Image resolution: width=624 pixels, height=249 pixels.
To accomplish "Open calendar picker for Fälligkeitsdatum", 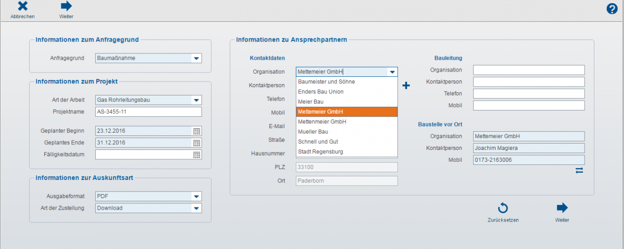I will coord(197,155).
